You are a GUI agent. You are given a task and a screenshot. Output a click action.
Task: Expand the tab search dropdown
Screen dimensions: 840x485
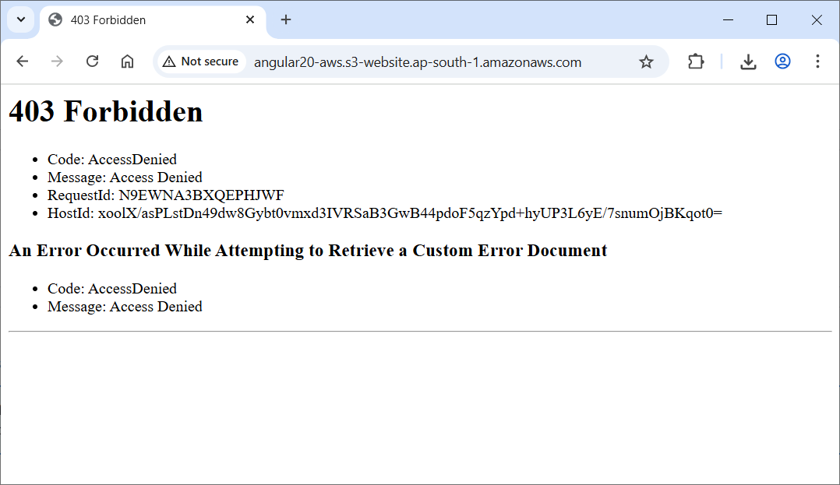coord(21,19)
